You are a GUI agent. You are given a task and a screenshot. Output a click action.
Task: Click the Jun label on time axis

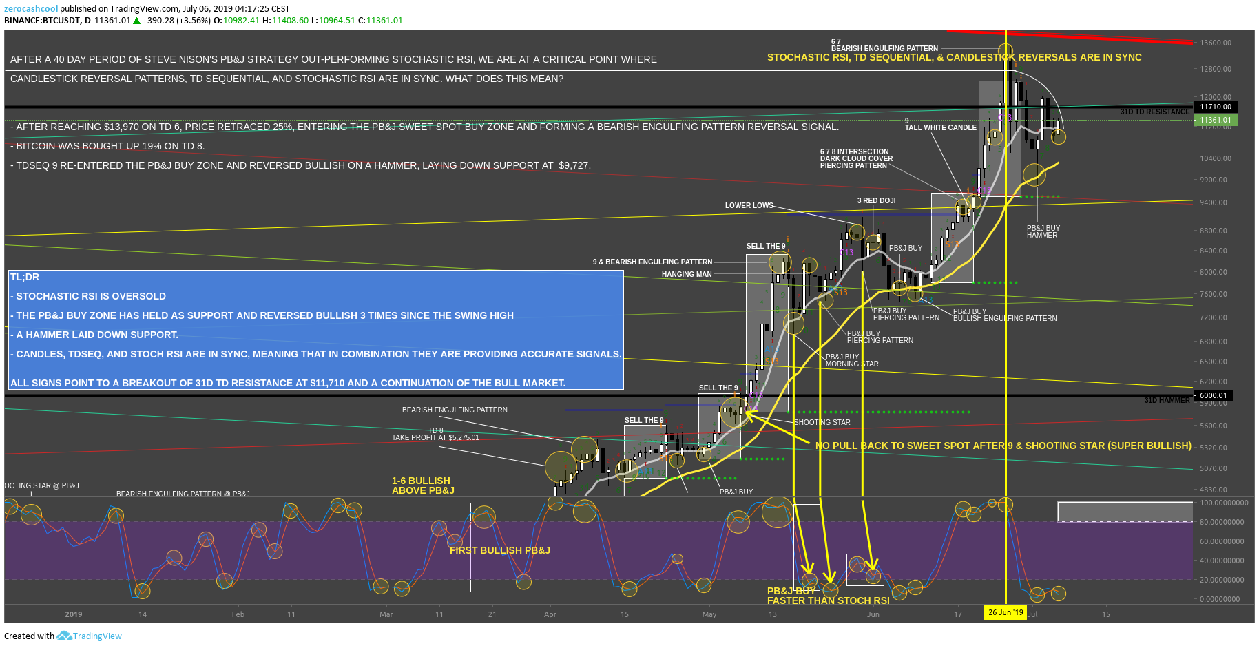(x=873, y=614)
